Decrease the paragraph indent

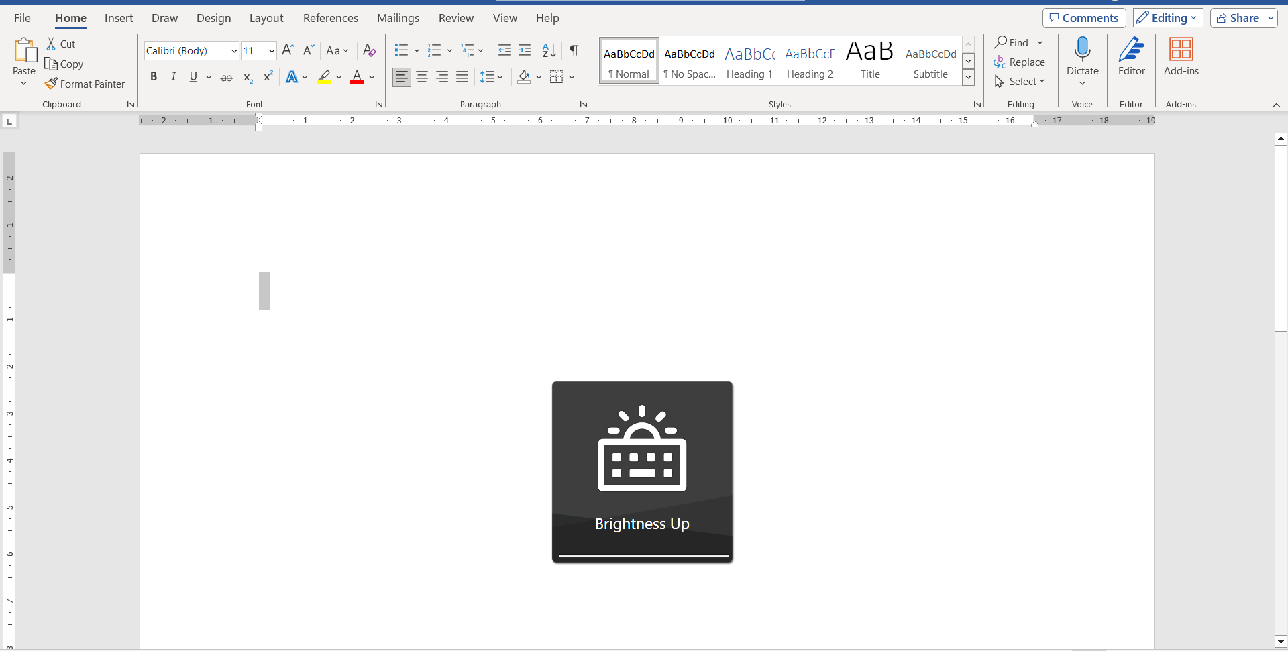(504, 50)
